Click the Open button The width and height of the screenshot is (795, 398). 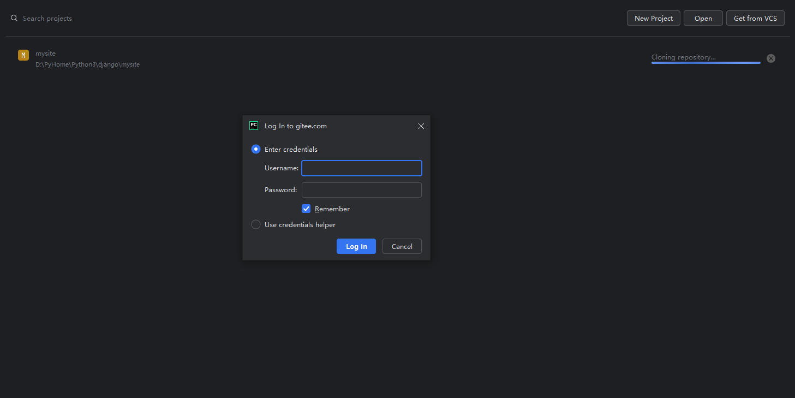(703, 18)
